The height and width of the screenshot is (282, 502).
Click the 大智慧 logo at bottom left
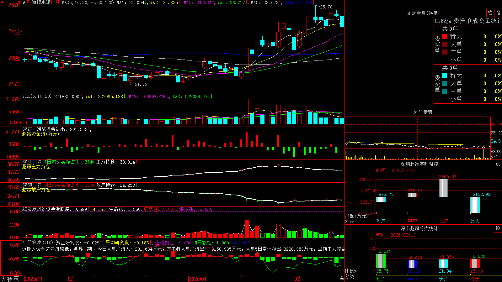[10, 279]
